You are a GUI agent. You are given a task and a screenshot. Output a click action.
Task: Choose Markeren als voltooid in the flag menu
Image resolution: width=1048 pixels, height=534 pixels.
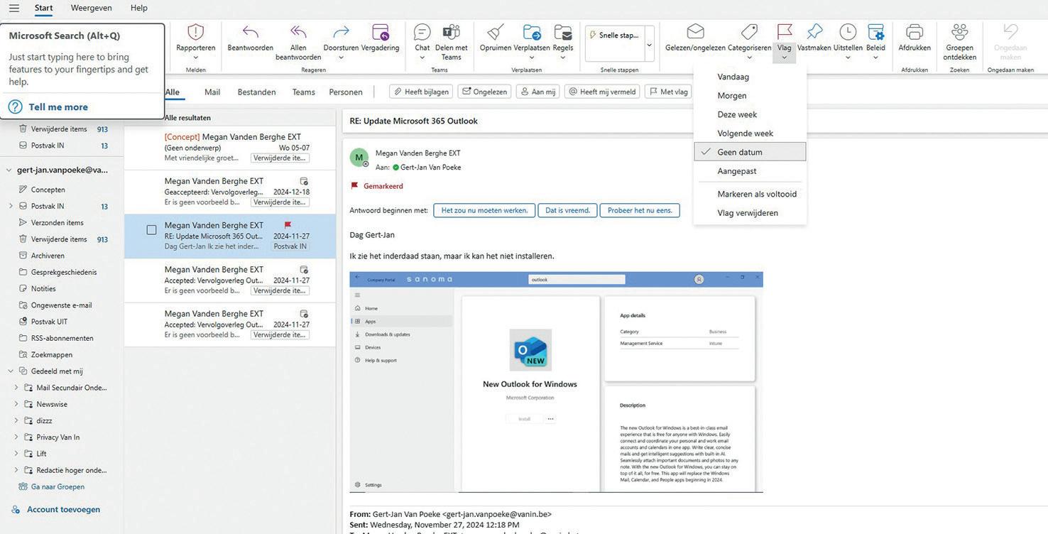(x=750, y=194)
